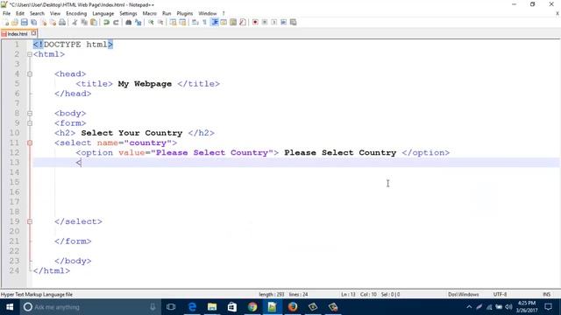
Task: Create a new document with the New icon
Action: (x=5, y=22)
